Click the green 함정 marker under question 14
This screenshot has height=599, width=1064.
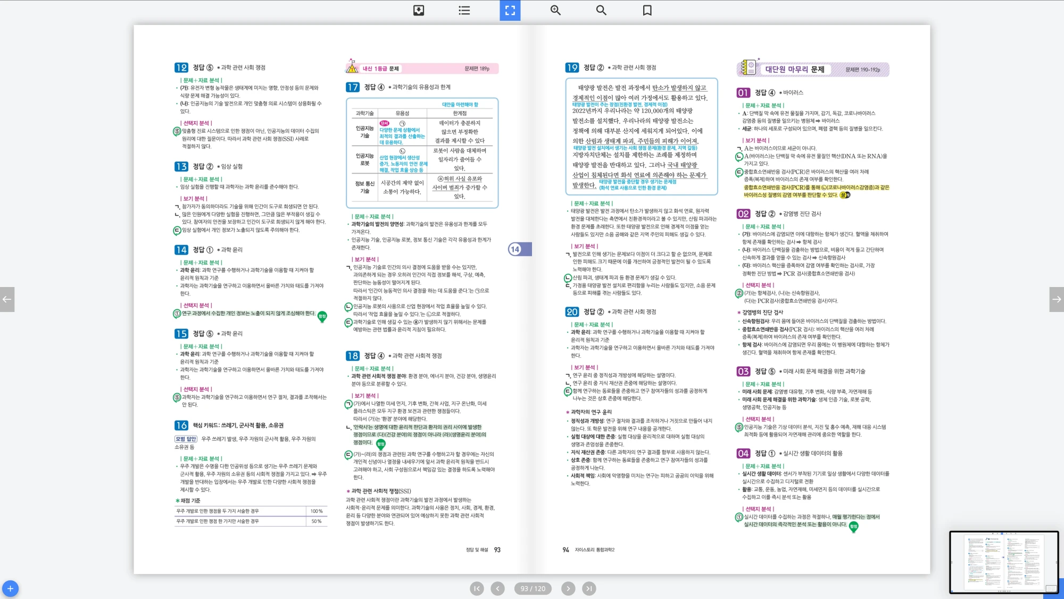[x=322, y=317]
